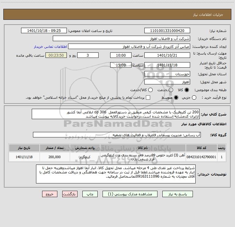Viewport: 235px width, 227px height.
Task: Select the متوسط purchase type radio
Action: click(x=176, y=98)
